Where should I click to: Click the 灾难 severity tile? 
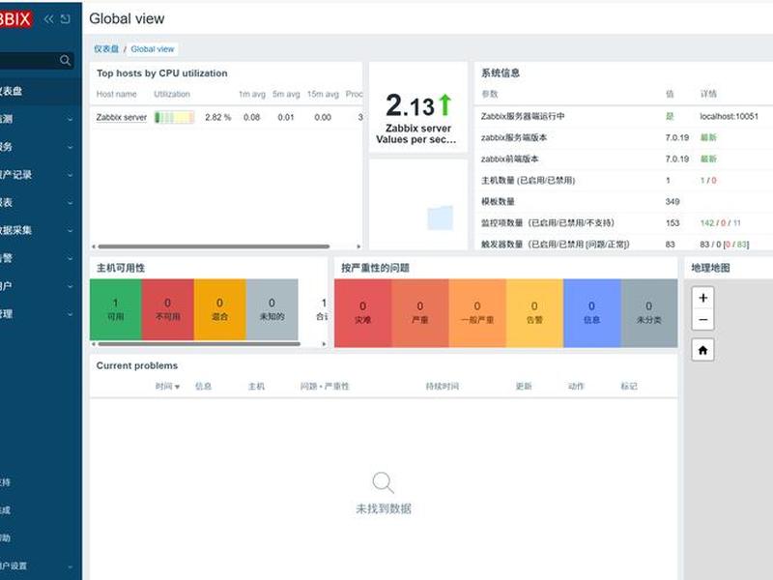[363, 313]
